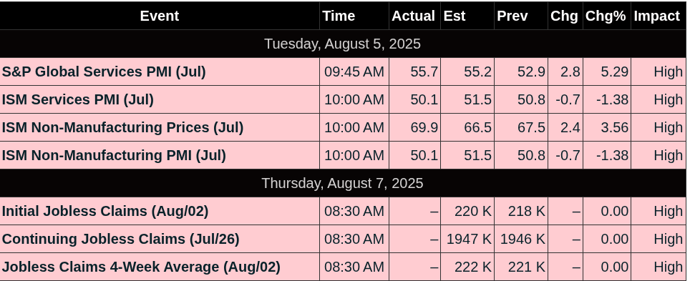Select the Thursday, August 7, 2025 date row
Screen dimensions: 690x281
pos(343,183)
